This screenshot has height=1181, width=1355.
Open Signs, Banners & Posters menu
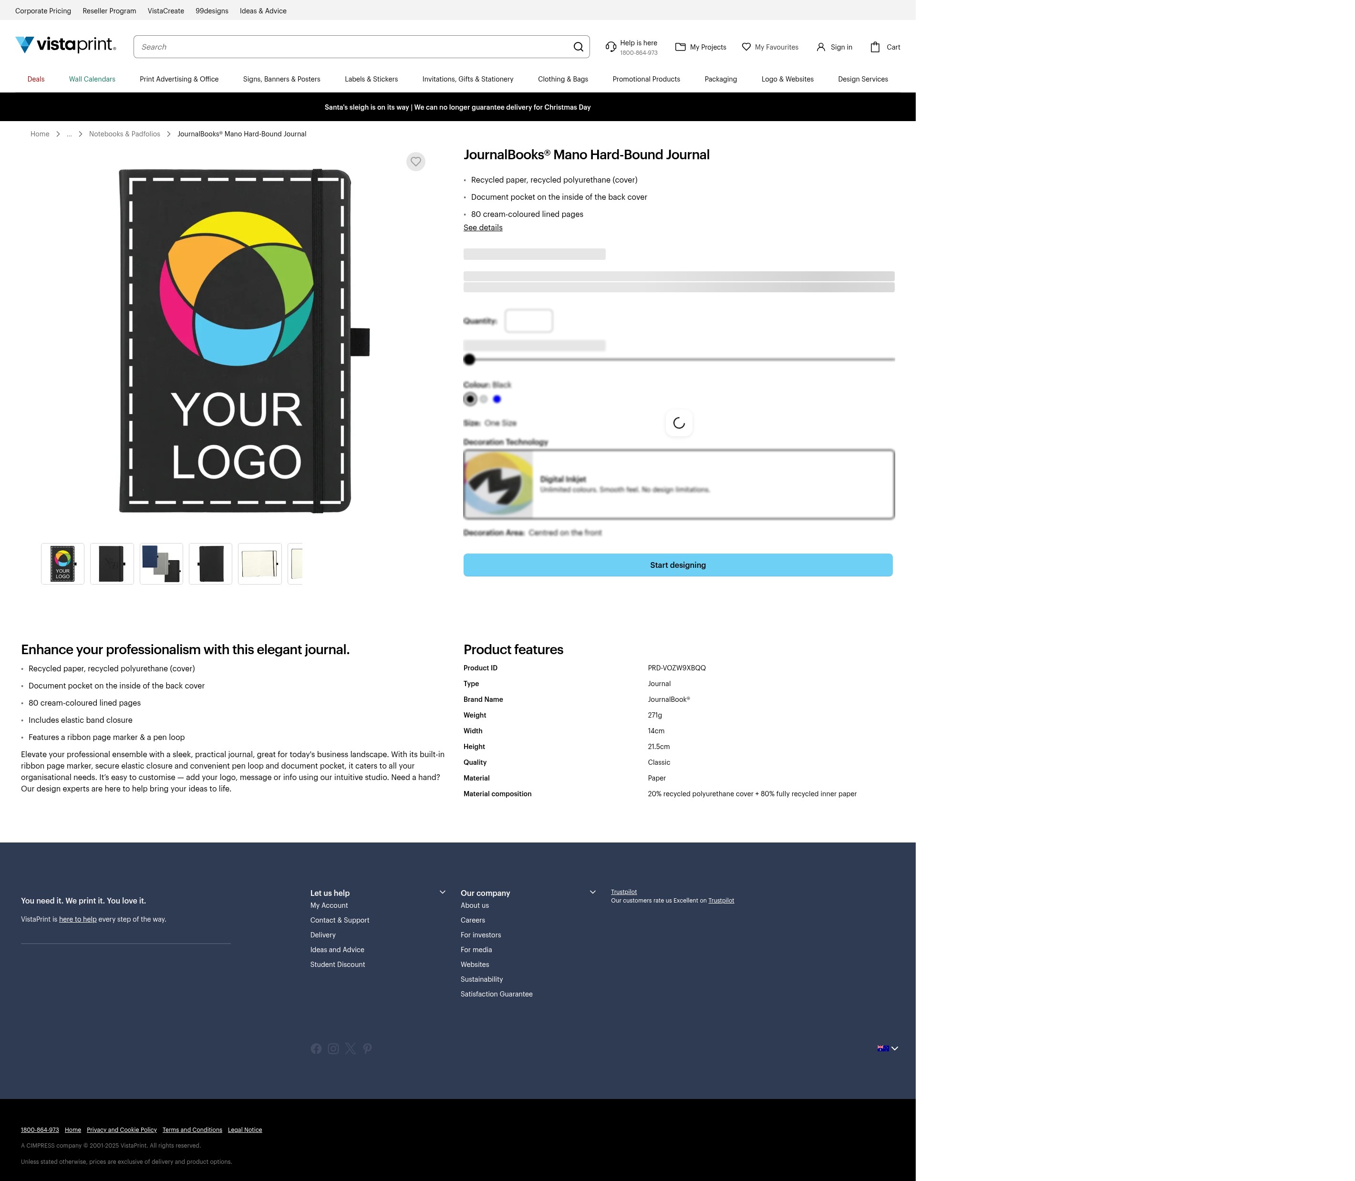281,79
